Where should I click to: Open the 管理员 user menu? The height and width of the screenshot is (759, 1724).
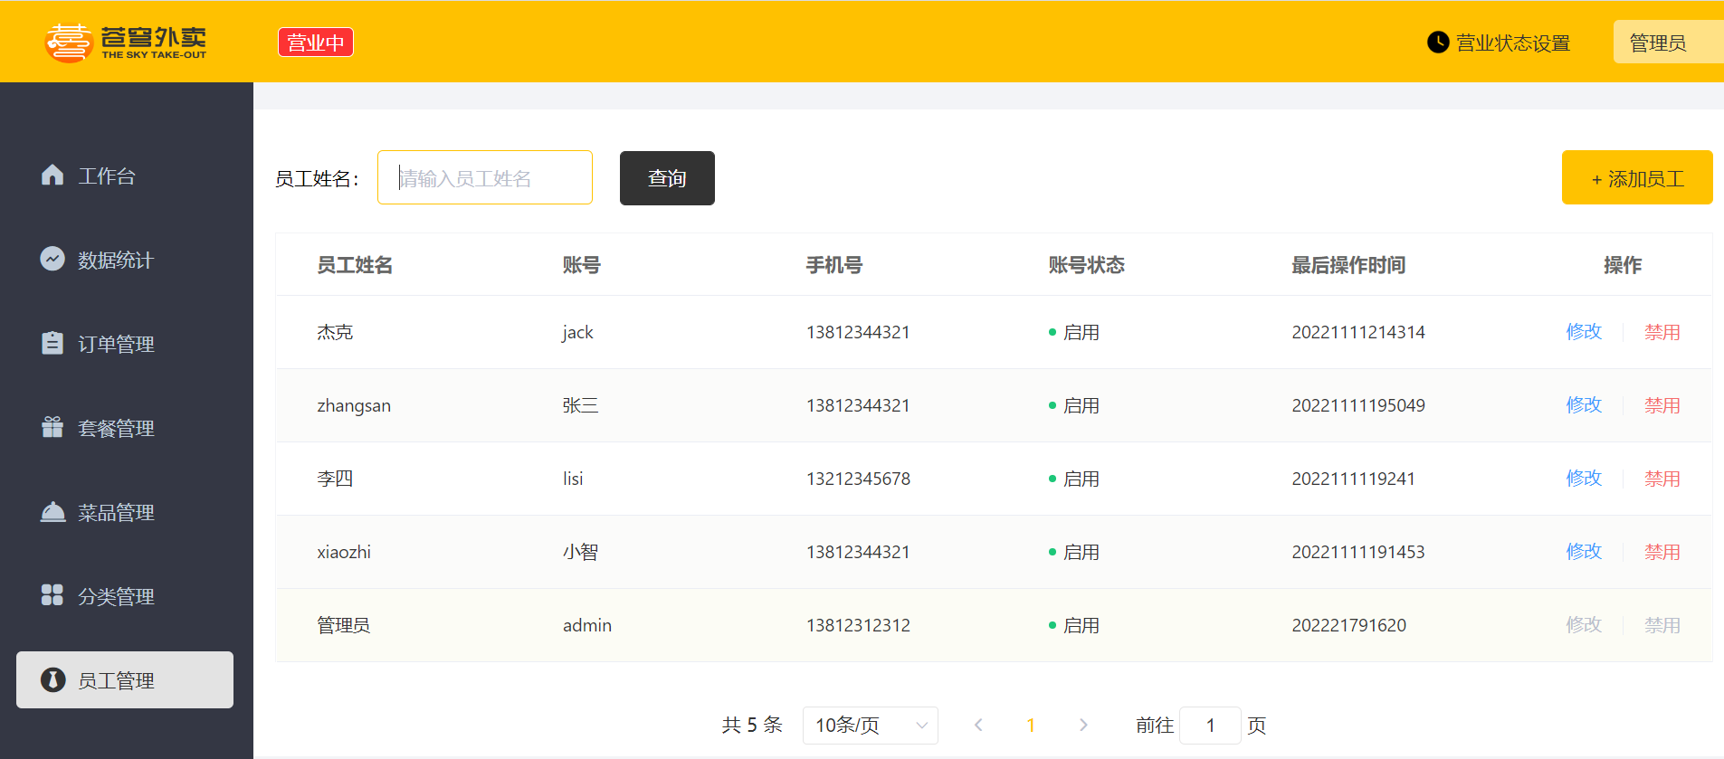[x=1668, y=43]
